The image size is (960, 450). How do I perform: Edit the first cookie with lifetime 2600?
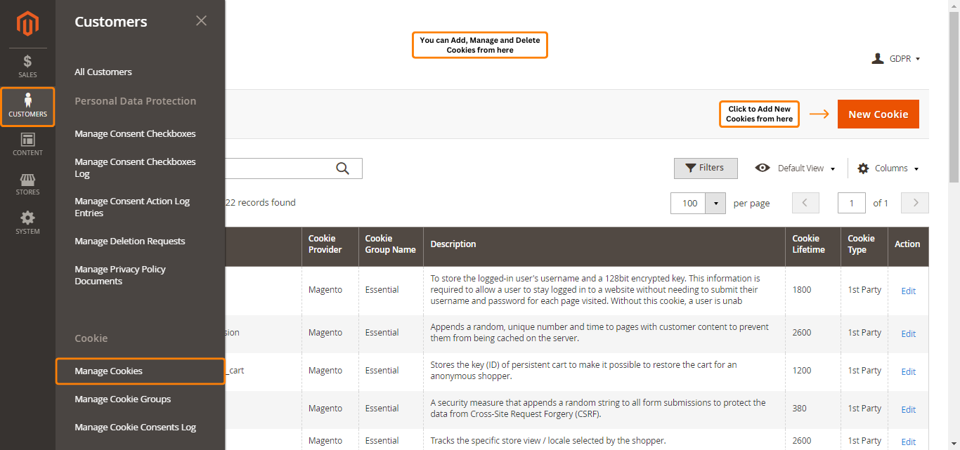point(908,333)
